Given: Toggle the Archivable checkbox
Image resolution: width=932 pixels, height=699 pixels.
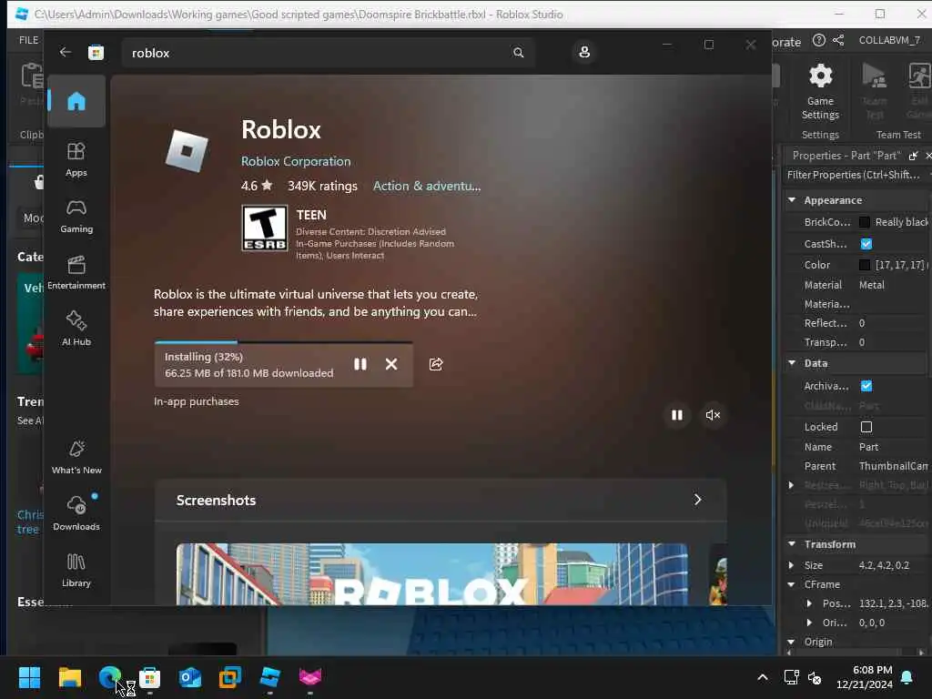Looking at the screenshot, I should pos(866,386).
